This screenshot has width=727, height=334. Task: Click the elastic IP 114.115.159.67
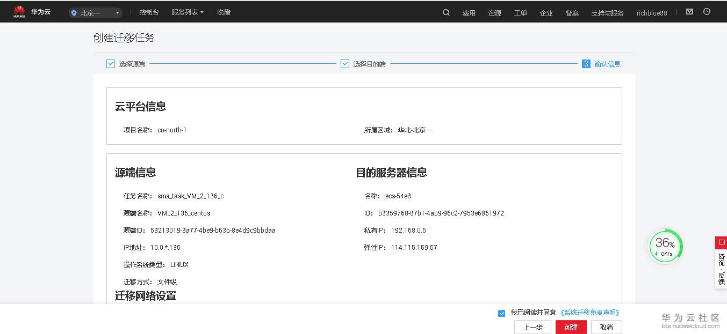[x=414, y=248]
